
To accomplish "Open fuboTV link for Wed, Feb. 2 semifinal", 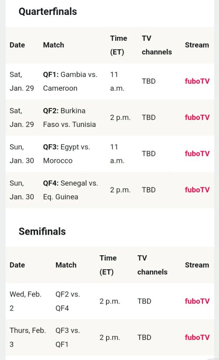I will (x=197, y=301).
